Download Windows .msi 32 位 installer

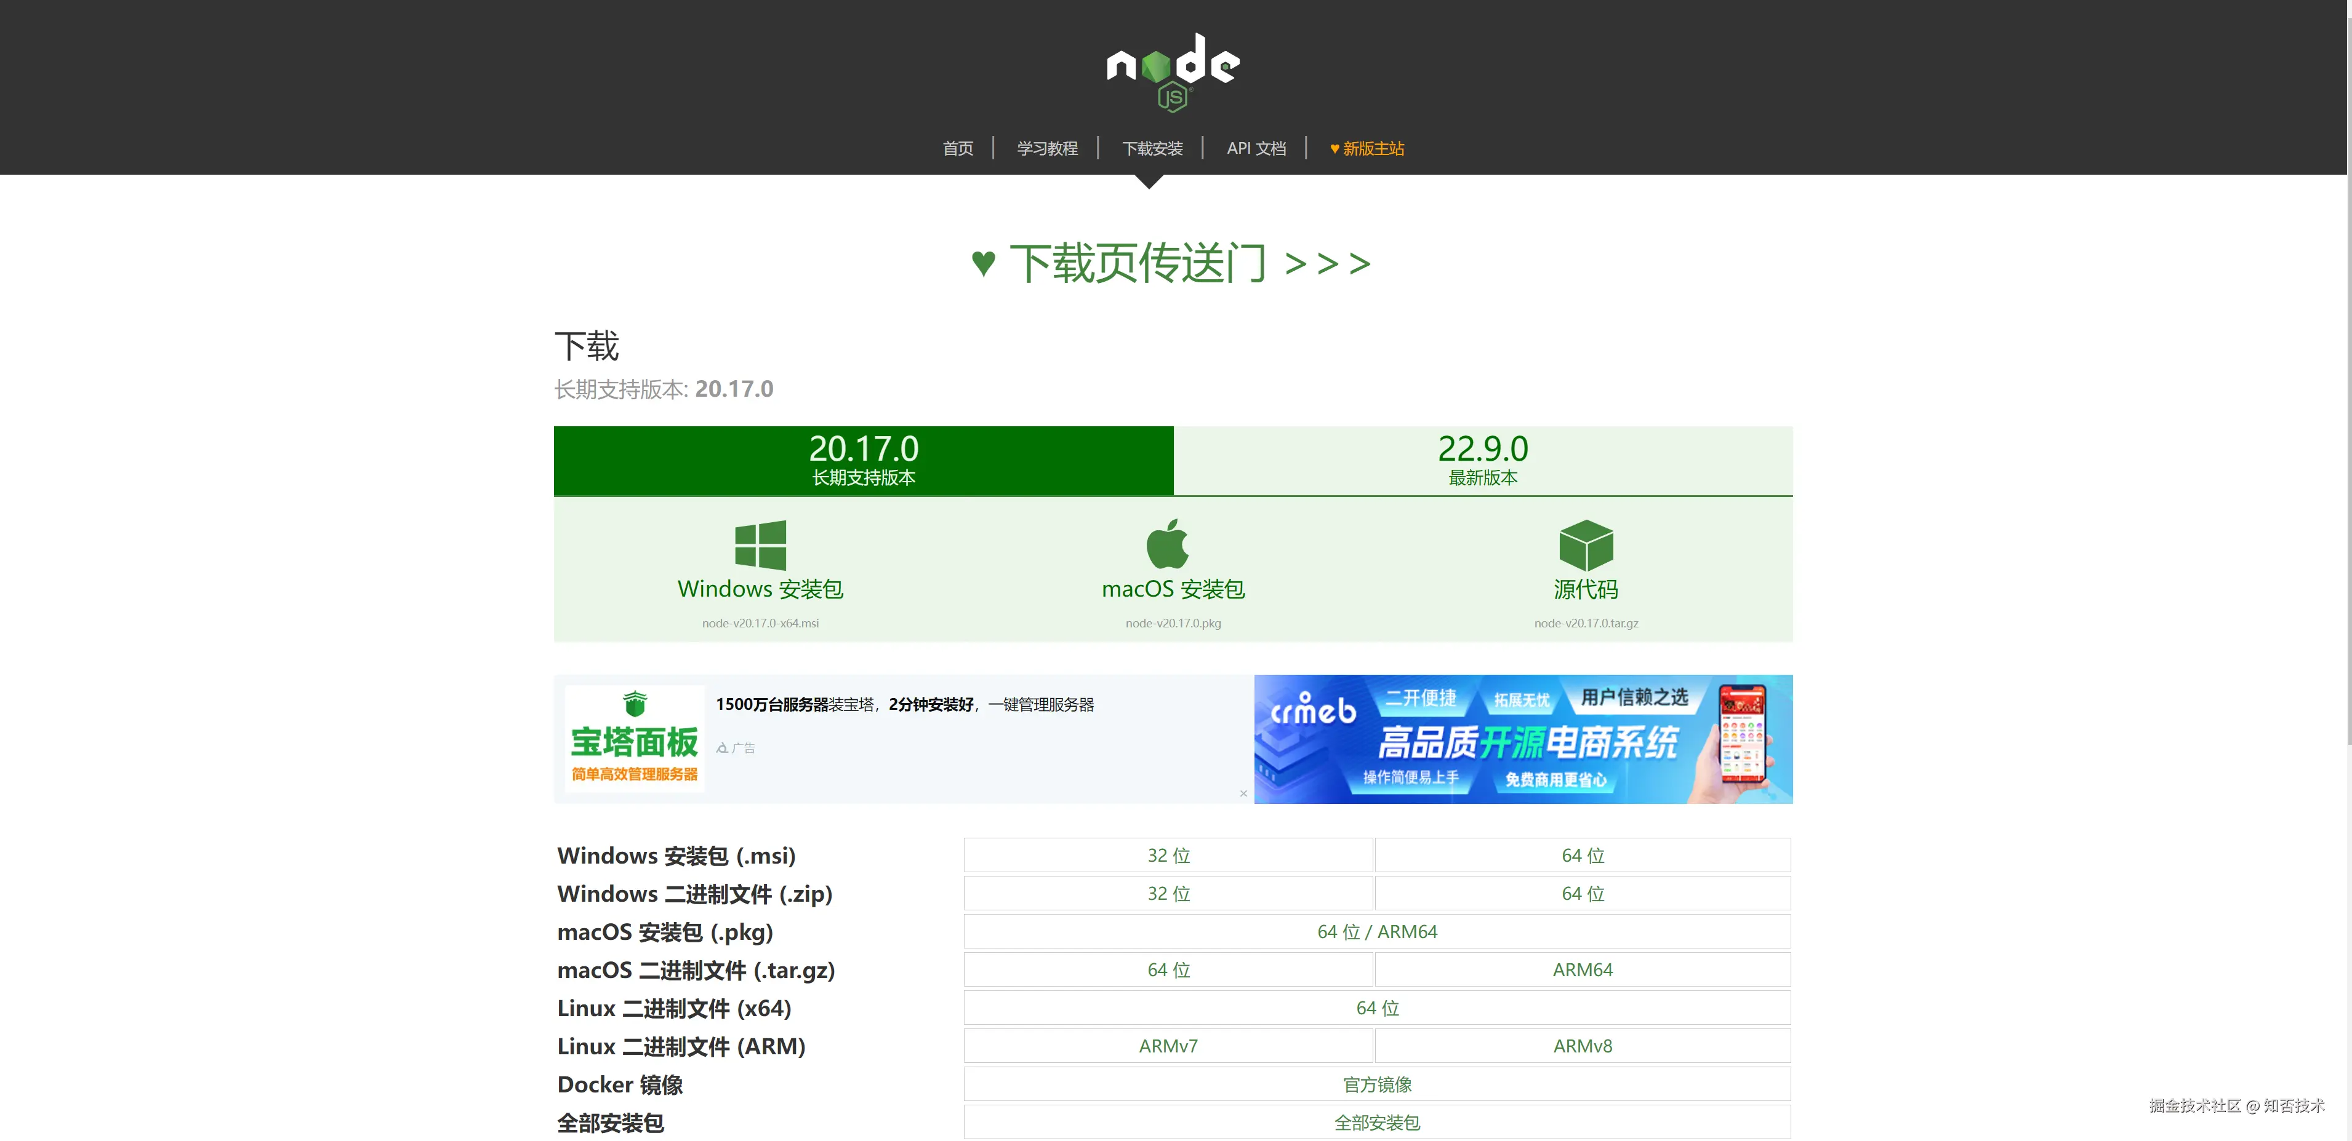(x=1168, y=856)
